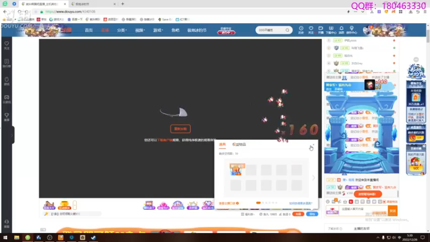
Task: Click the 下载客户端 download client link
Action: tap(165, 140)
